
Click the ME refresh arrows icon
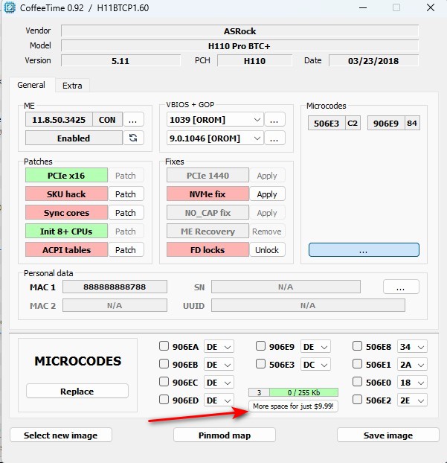[x=133, y=138]
